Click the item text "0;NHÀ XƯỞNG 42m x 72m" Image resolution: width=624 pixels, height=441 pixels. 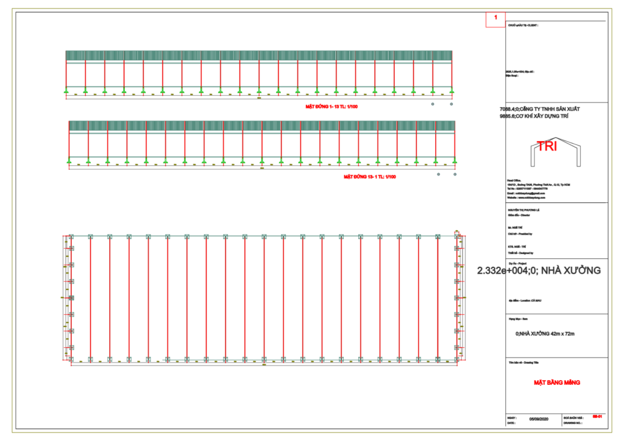pyautogui.click(x=545, y=334)
